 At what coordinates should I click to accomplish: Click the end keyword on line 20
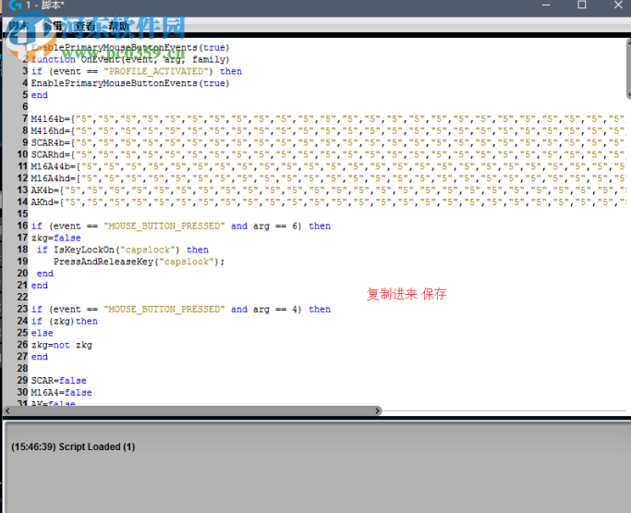tap(45, 274)
